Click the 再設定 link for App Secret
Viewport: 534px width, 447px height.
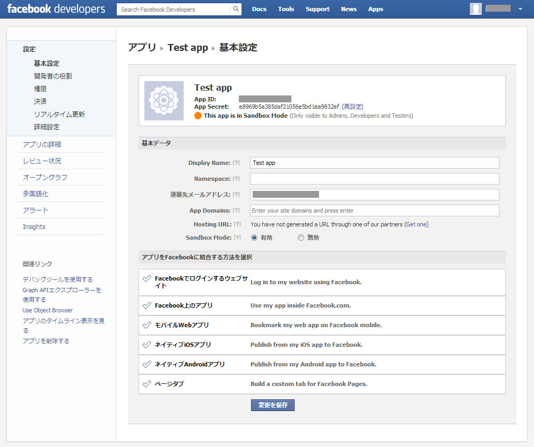[x=352, y=107]
